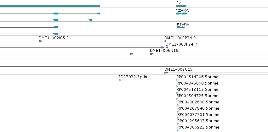Click the RP004345868.5prime label
268x132 pixels.
coord(197,83)
